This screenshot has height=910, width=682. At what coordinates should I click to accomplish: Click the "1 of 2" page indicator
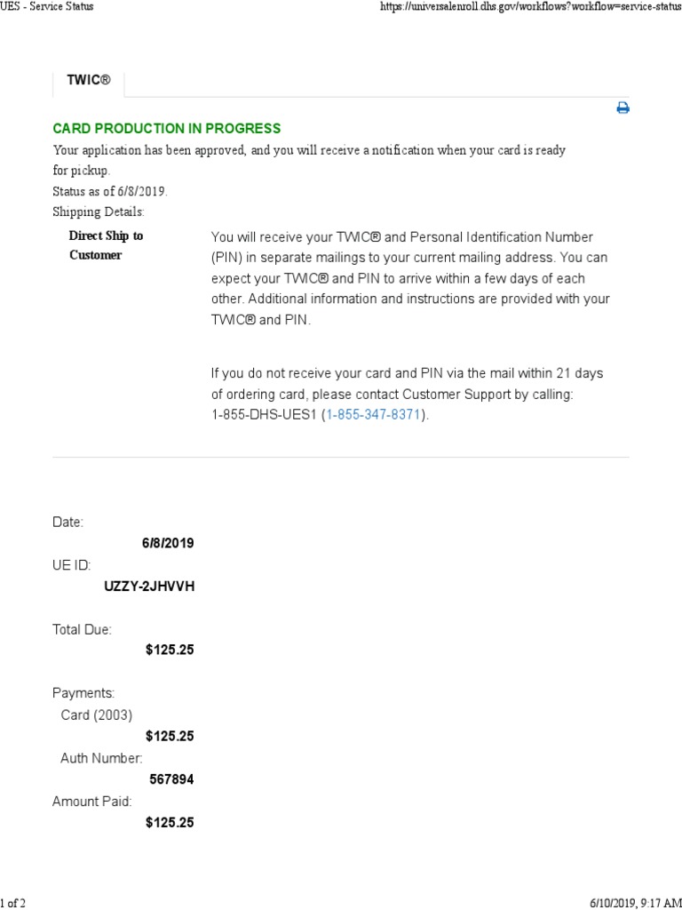click(13, 903)
